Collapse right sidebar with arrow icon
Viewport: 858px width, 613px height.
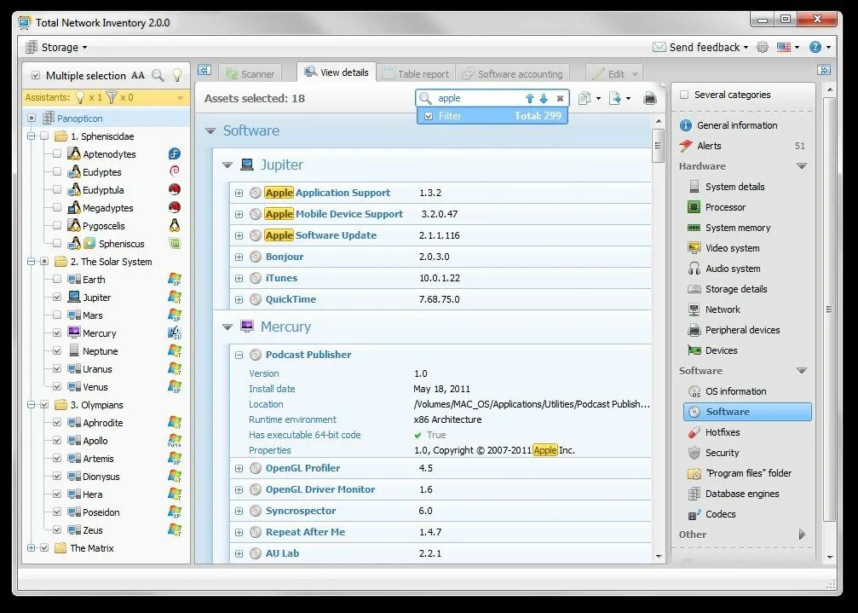click(x=824, y=70)
